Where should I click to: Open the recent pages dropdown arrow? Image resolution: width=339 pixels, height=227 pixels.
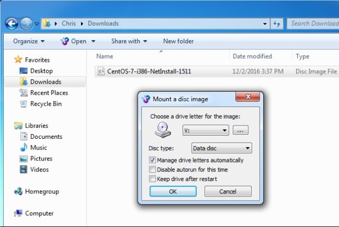pyautogui.click(x=37, y=24)
